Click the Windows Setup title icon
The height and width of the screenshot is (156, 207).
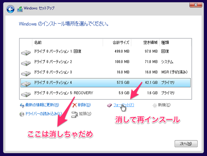pyautogui.click(x=20, y=9)
